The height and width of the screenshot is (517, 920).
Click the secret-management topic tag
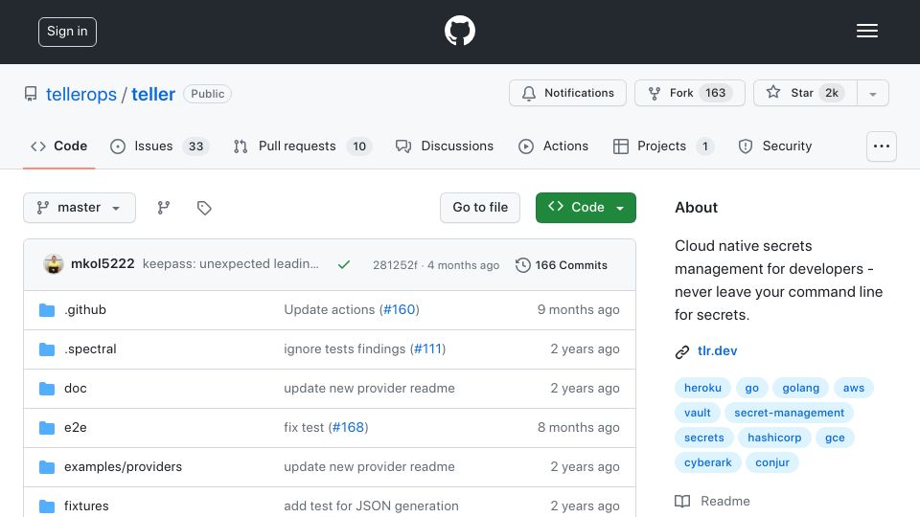789,413
